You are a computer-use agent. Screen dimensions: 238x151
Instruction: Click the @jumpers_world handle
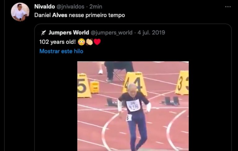(112, 33)
